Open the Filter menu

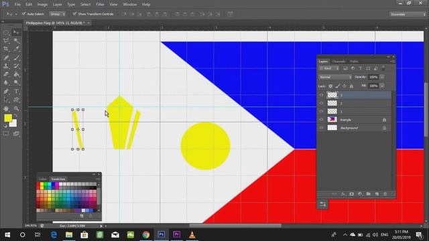100,5
